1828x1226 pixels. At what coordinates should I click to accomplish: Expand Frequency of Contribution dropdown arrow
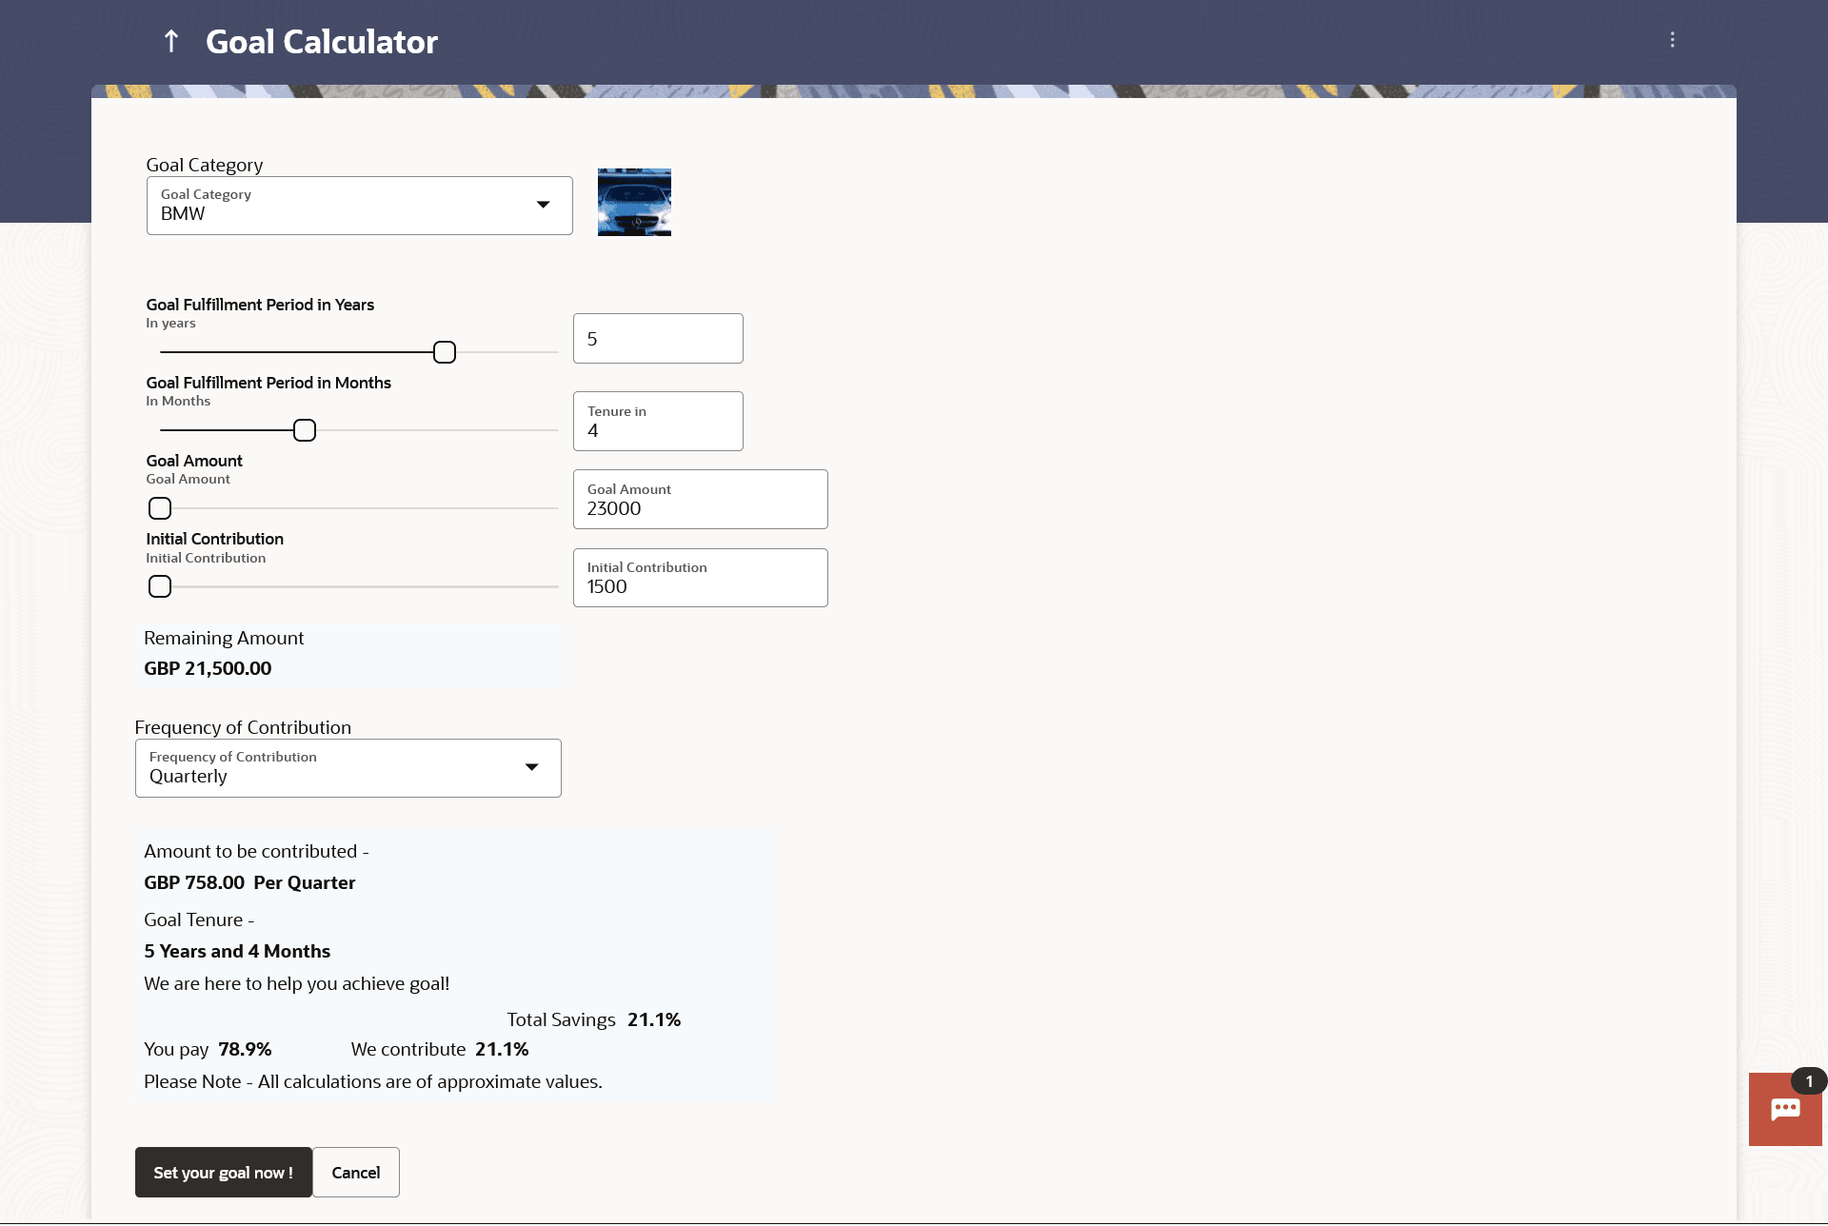(x=531, y=767)
